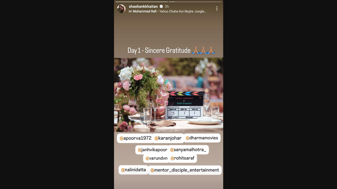The width and height of the screenshot is (337, 189).
Task: Tap the @rohitsaraf mention sticker
Action: (x=182, y=158)
